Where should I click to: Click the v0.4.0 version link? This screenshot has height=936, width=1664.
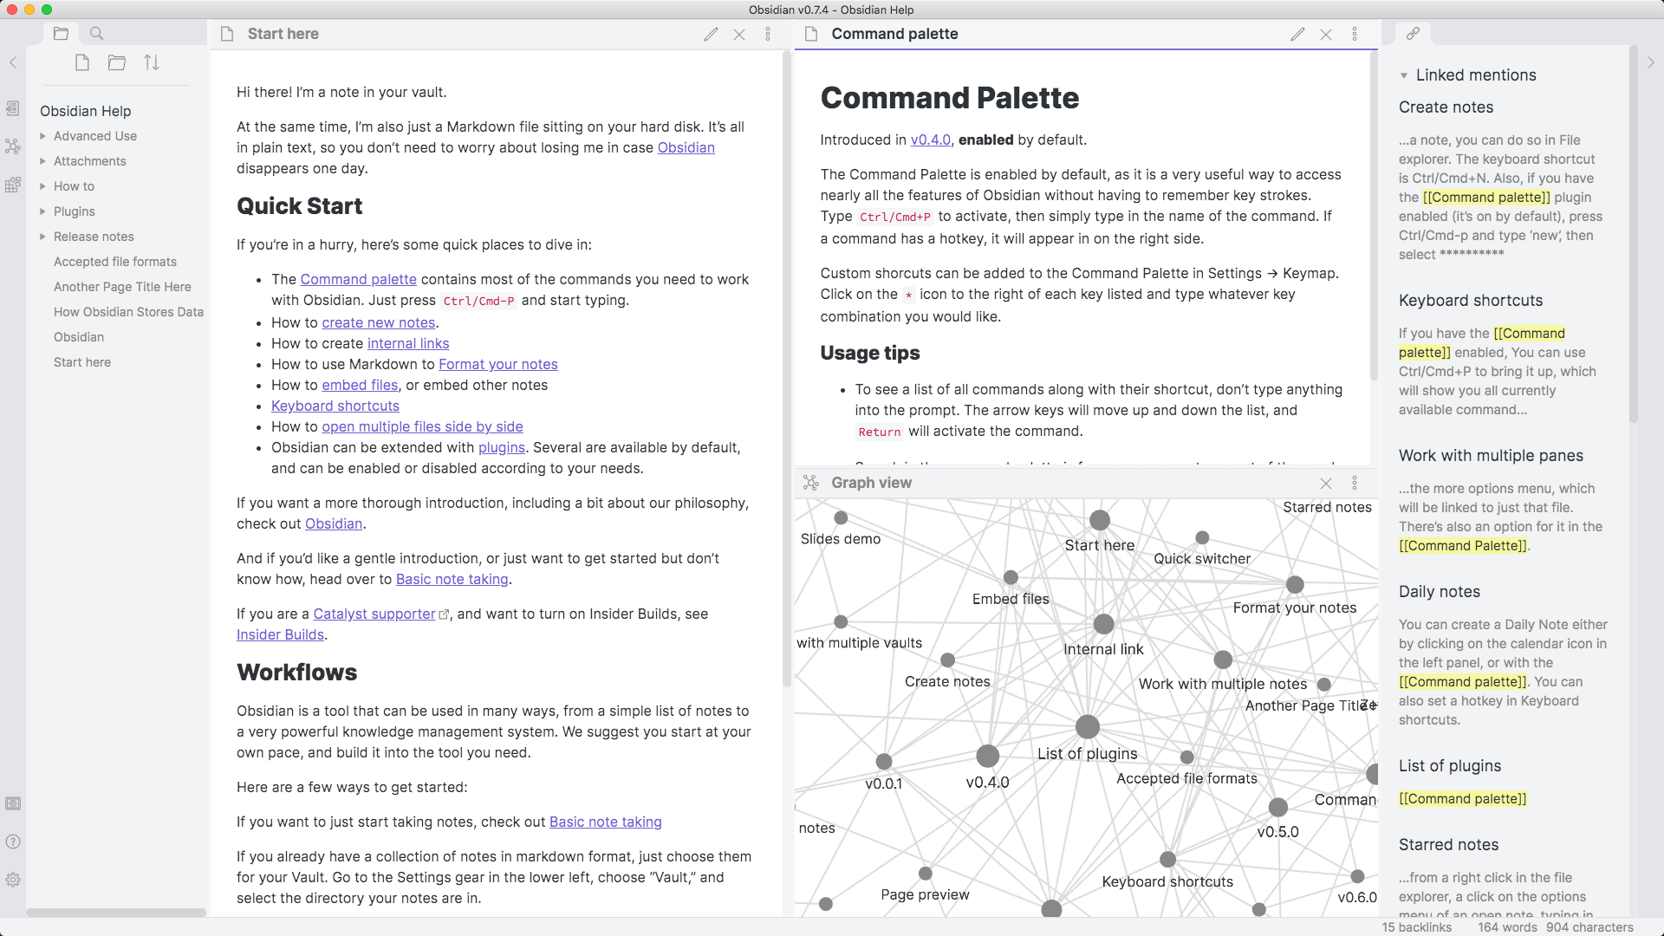click(x=929, y=140)
